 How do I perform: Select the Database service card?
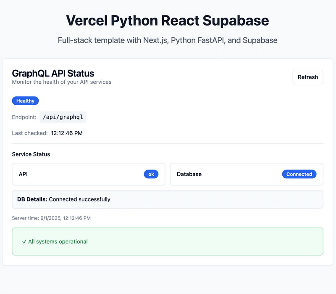[247, 174]
